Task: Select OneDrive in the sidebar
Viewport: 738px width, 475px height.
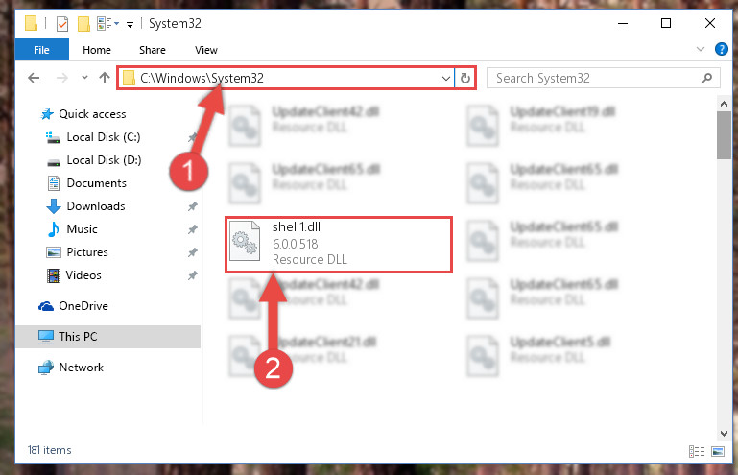Action: 83,306
